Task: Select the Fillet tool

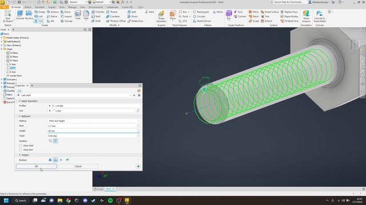Action: pyautogui.click(x=86, y=15)
